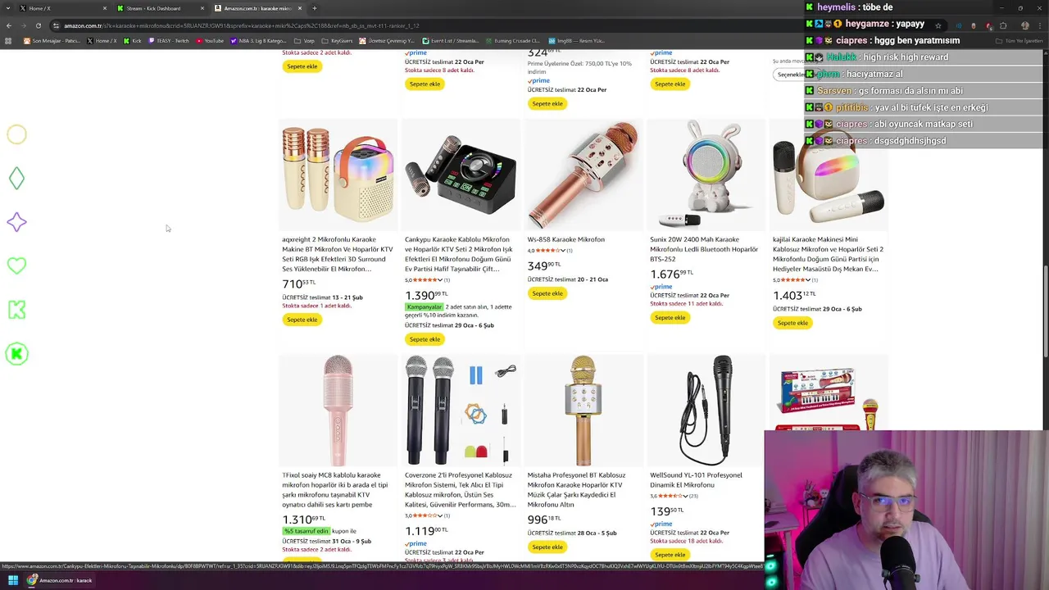1049x590 pixels.
Task: Open the YouTube bookmark
Action: [x=210, y=40]
